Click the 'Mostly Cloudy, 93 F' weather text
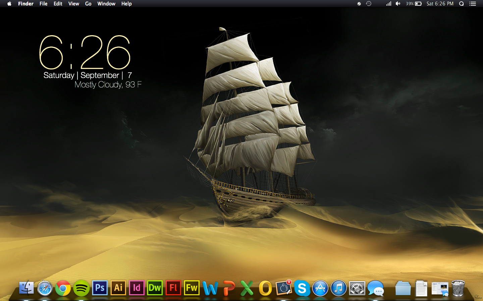The height and width of the screenshot is (301, 483). (108, 85)
